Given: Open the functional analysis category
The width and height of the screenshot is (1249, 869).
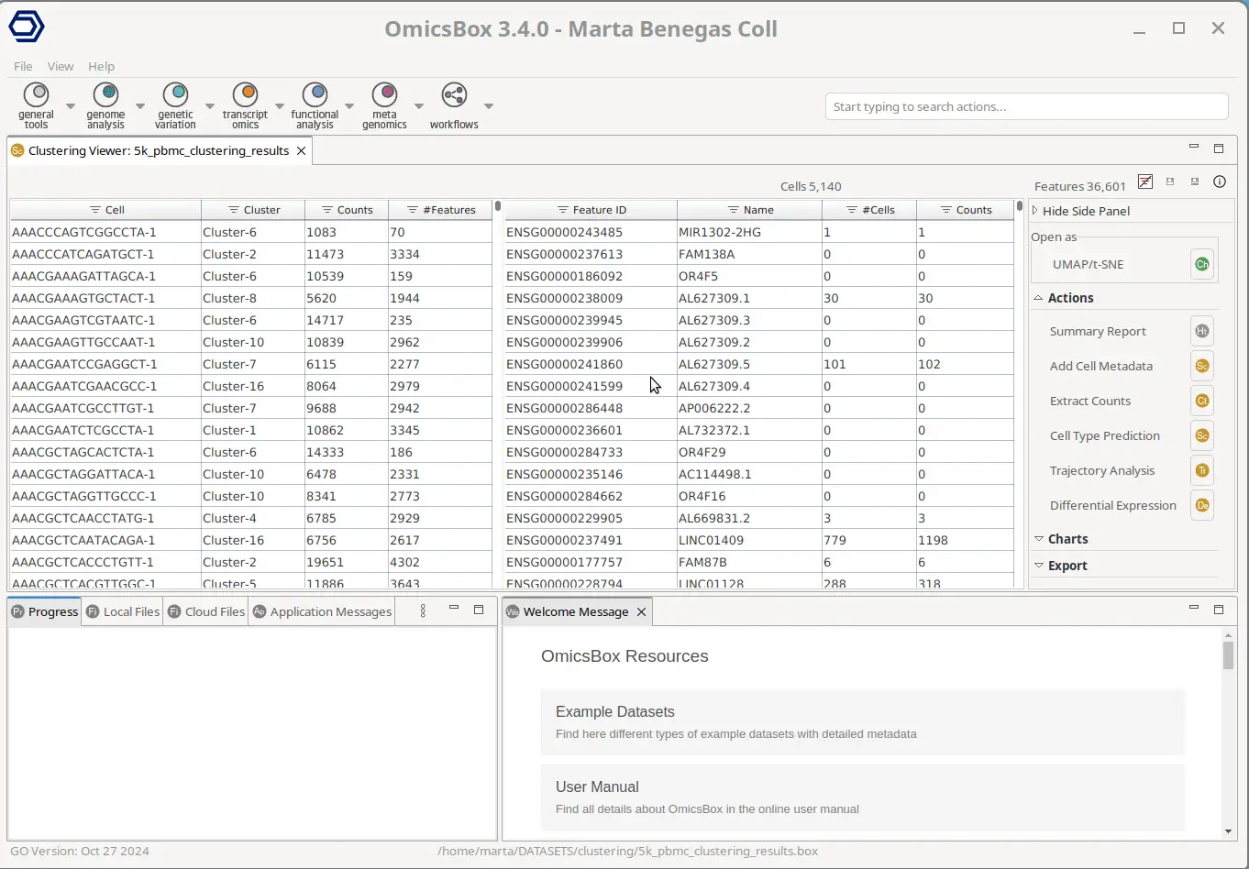Looking at the screenshot, I should 315,105.
